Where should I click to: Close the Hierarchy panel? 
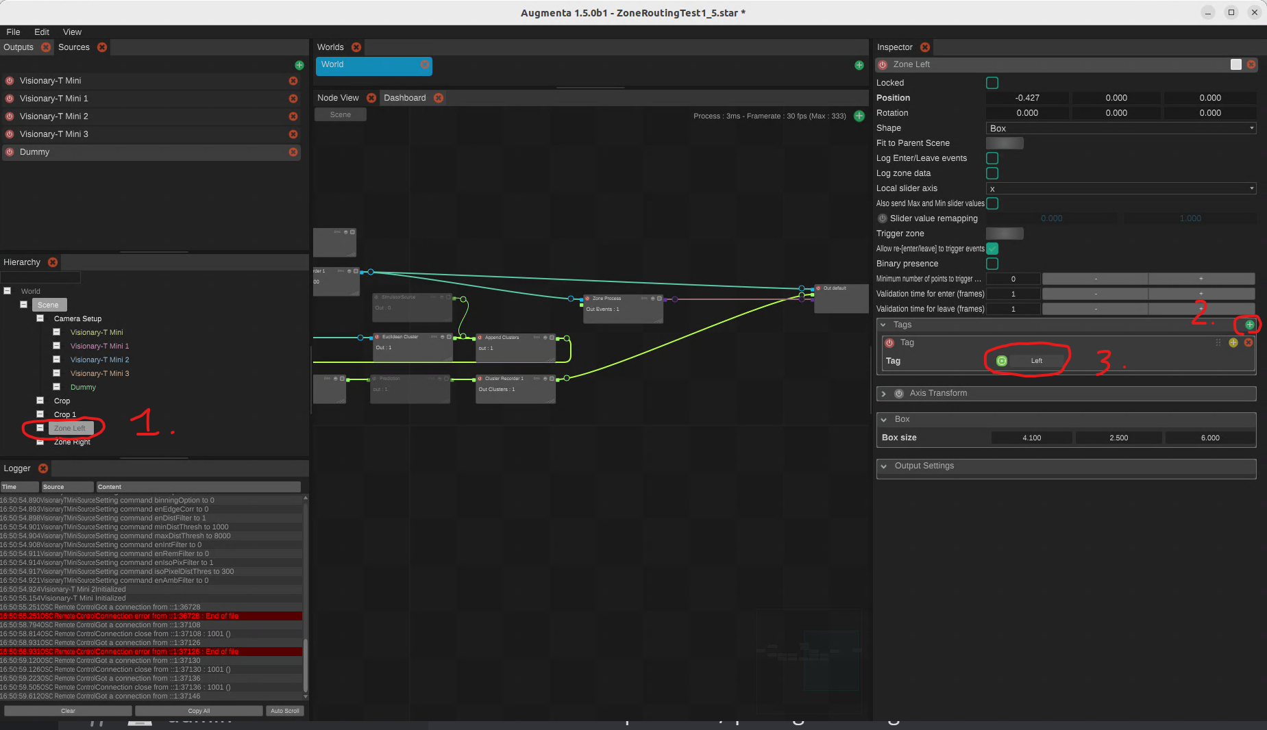(x=53, y=262)
